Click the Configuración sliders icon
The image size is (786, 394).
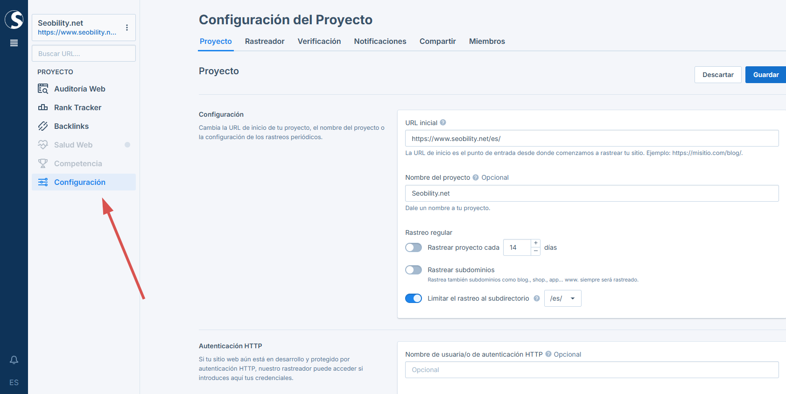point(43,182)
